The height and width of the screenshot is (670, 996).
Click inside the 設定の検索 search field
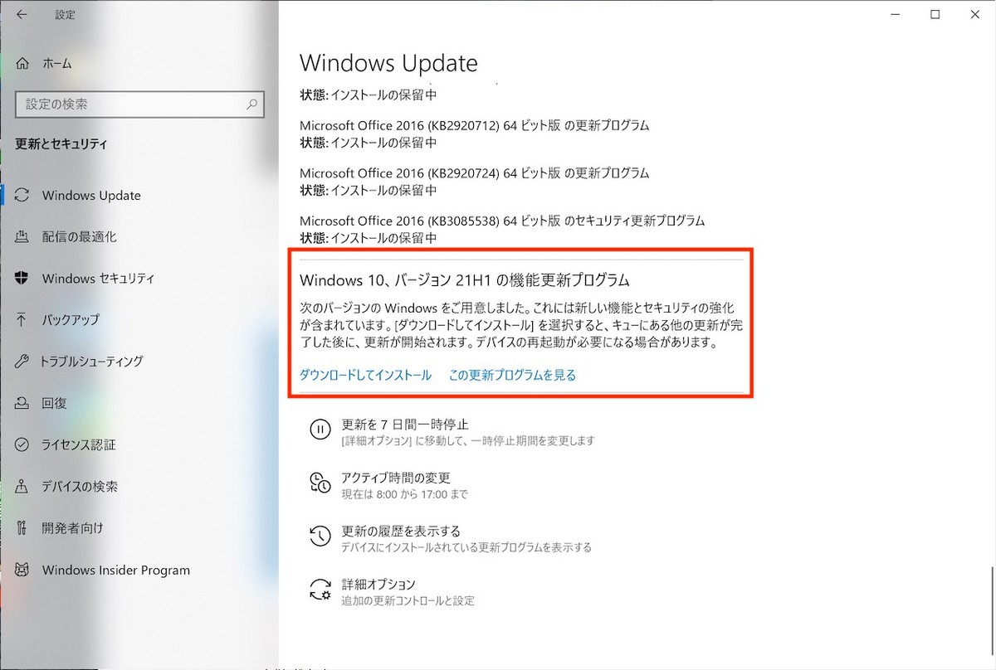tap(130, 104)
